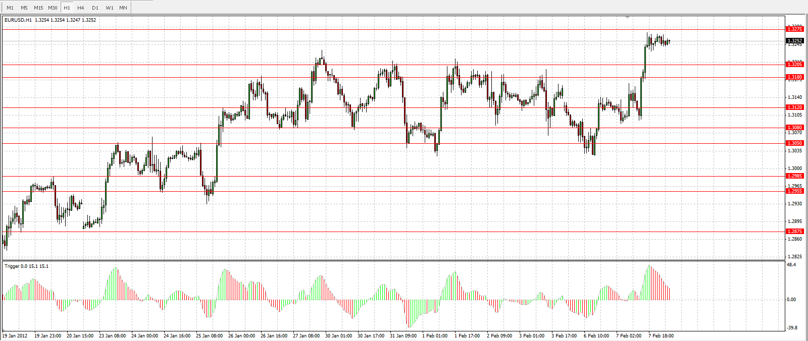
Task: Click the 24 Jan 16:00 time label
Action: (x=177, y=336)
